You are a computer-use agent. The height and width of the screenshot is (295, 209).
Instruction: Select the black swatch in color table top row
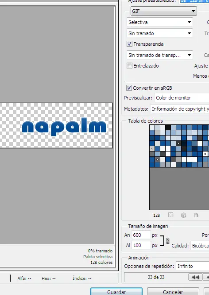(168, 128)
